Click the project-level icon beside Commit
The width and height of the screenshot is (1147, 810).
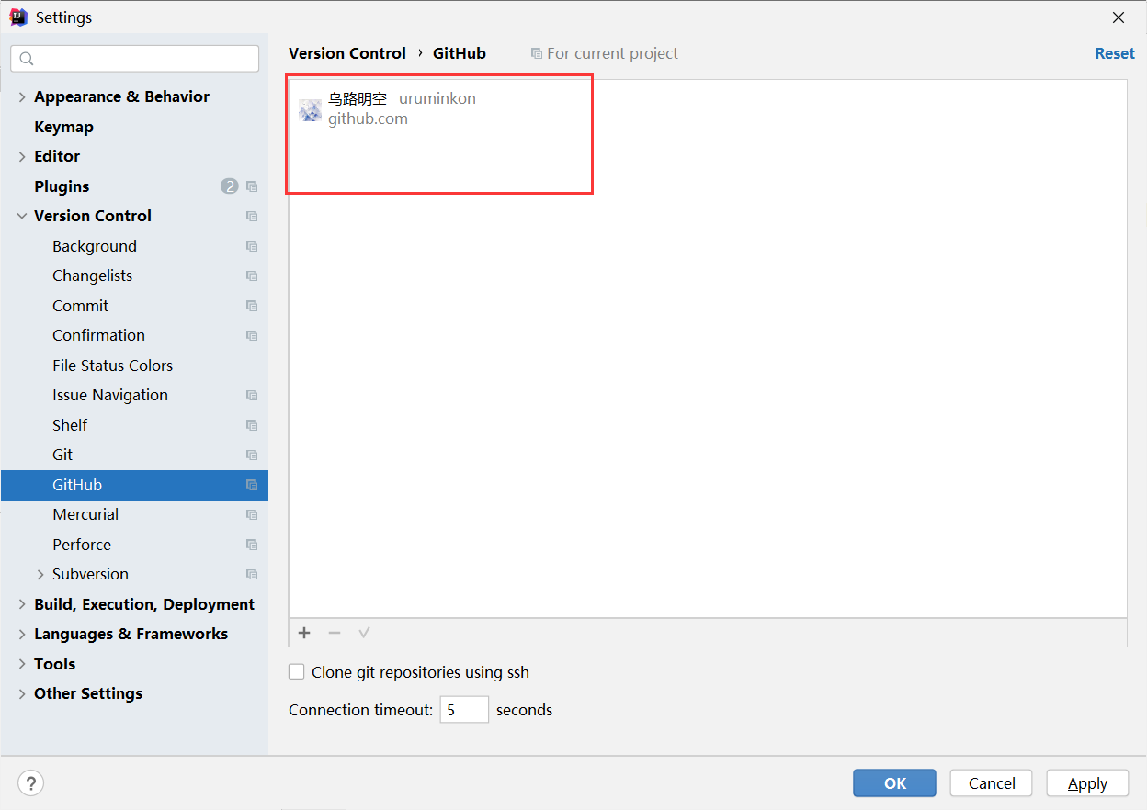(x=252, y=306)
